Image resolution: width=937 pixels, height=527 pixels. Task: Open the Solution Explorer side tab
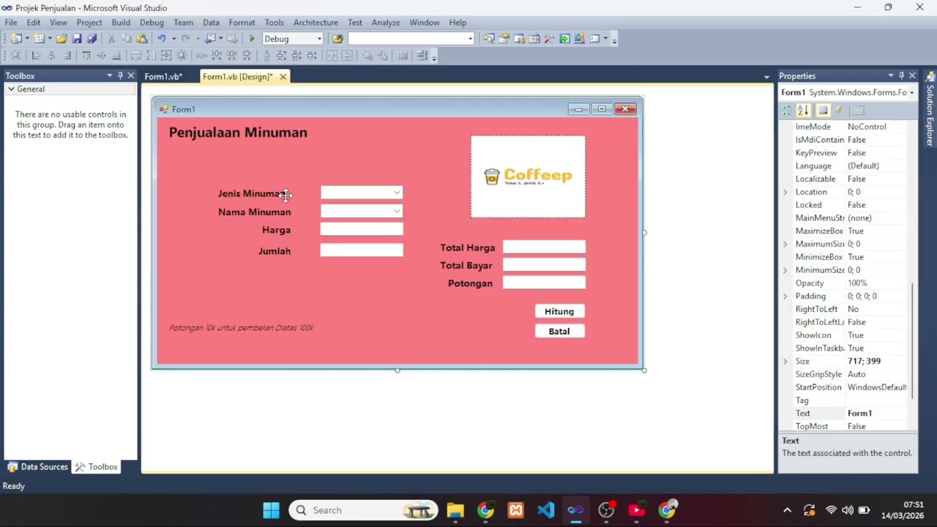click(930, 108)
